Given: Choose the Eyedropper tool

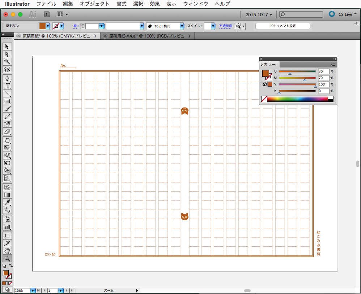Looking at the screenshot, I should [7, 202].
